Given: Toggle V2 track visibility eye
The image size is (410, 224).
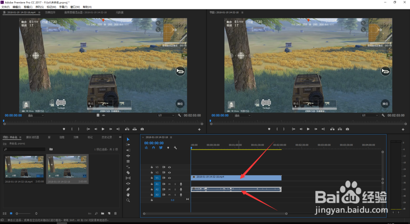Looking at the screenshot, I should 169,172.
